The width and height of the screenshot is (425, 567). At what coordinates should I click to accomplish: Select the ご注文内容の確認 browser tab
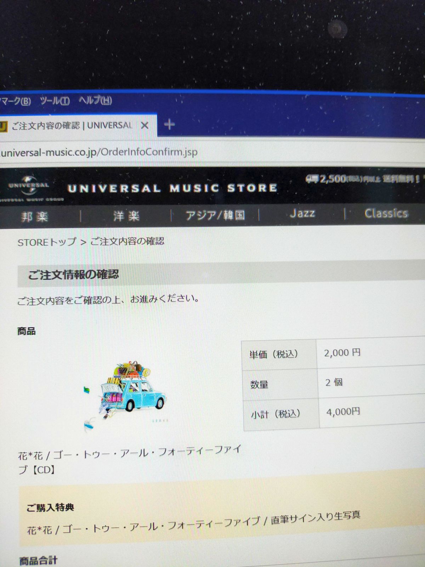coord(73,125)
